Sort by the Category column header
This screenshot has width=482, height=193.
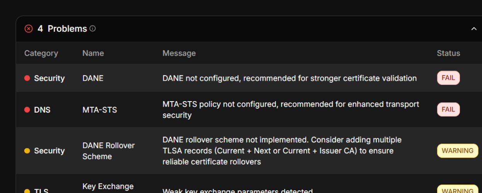pos(41,53)
